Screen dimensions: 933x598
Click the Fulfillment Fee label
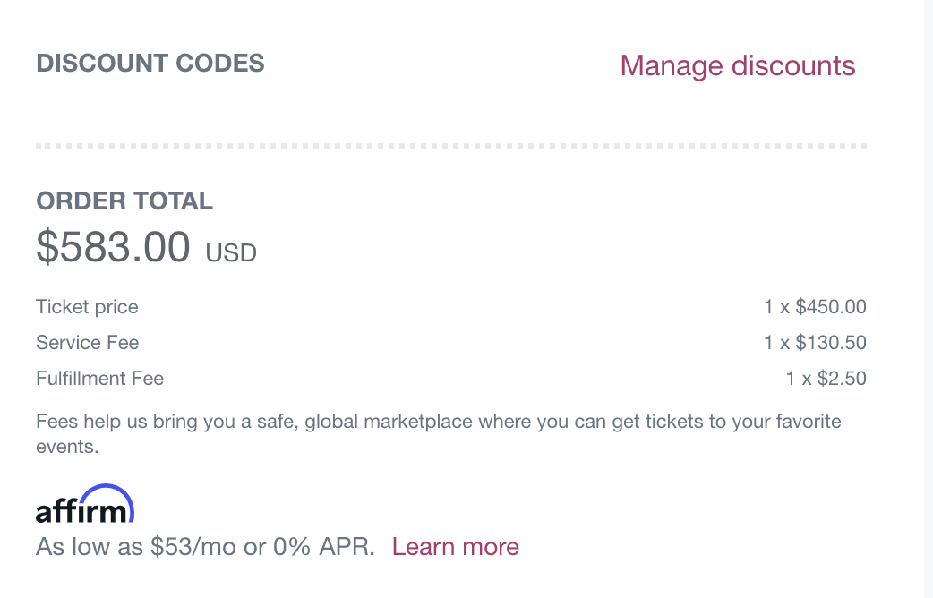pyautogui.click(x=99, y=379)
